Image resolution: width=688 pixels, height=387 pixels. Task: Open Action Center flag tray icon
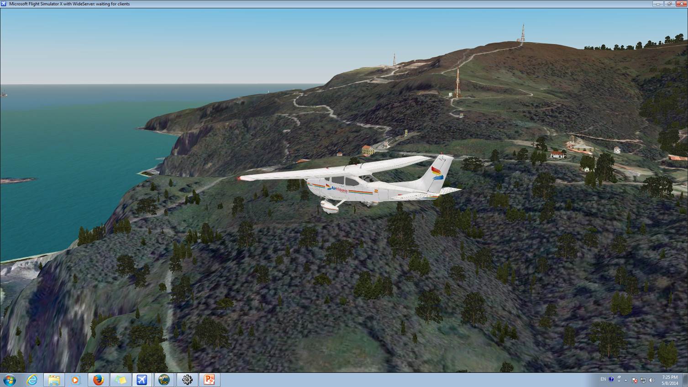pos(634,380)
